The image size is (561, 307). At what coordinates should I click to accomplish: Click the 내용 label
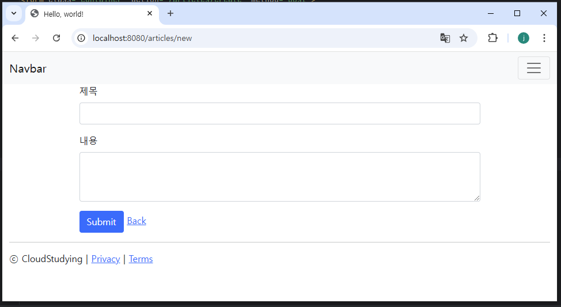click(88, 141)
